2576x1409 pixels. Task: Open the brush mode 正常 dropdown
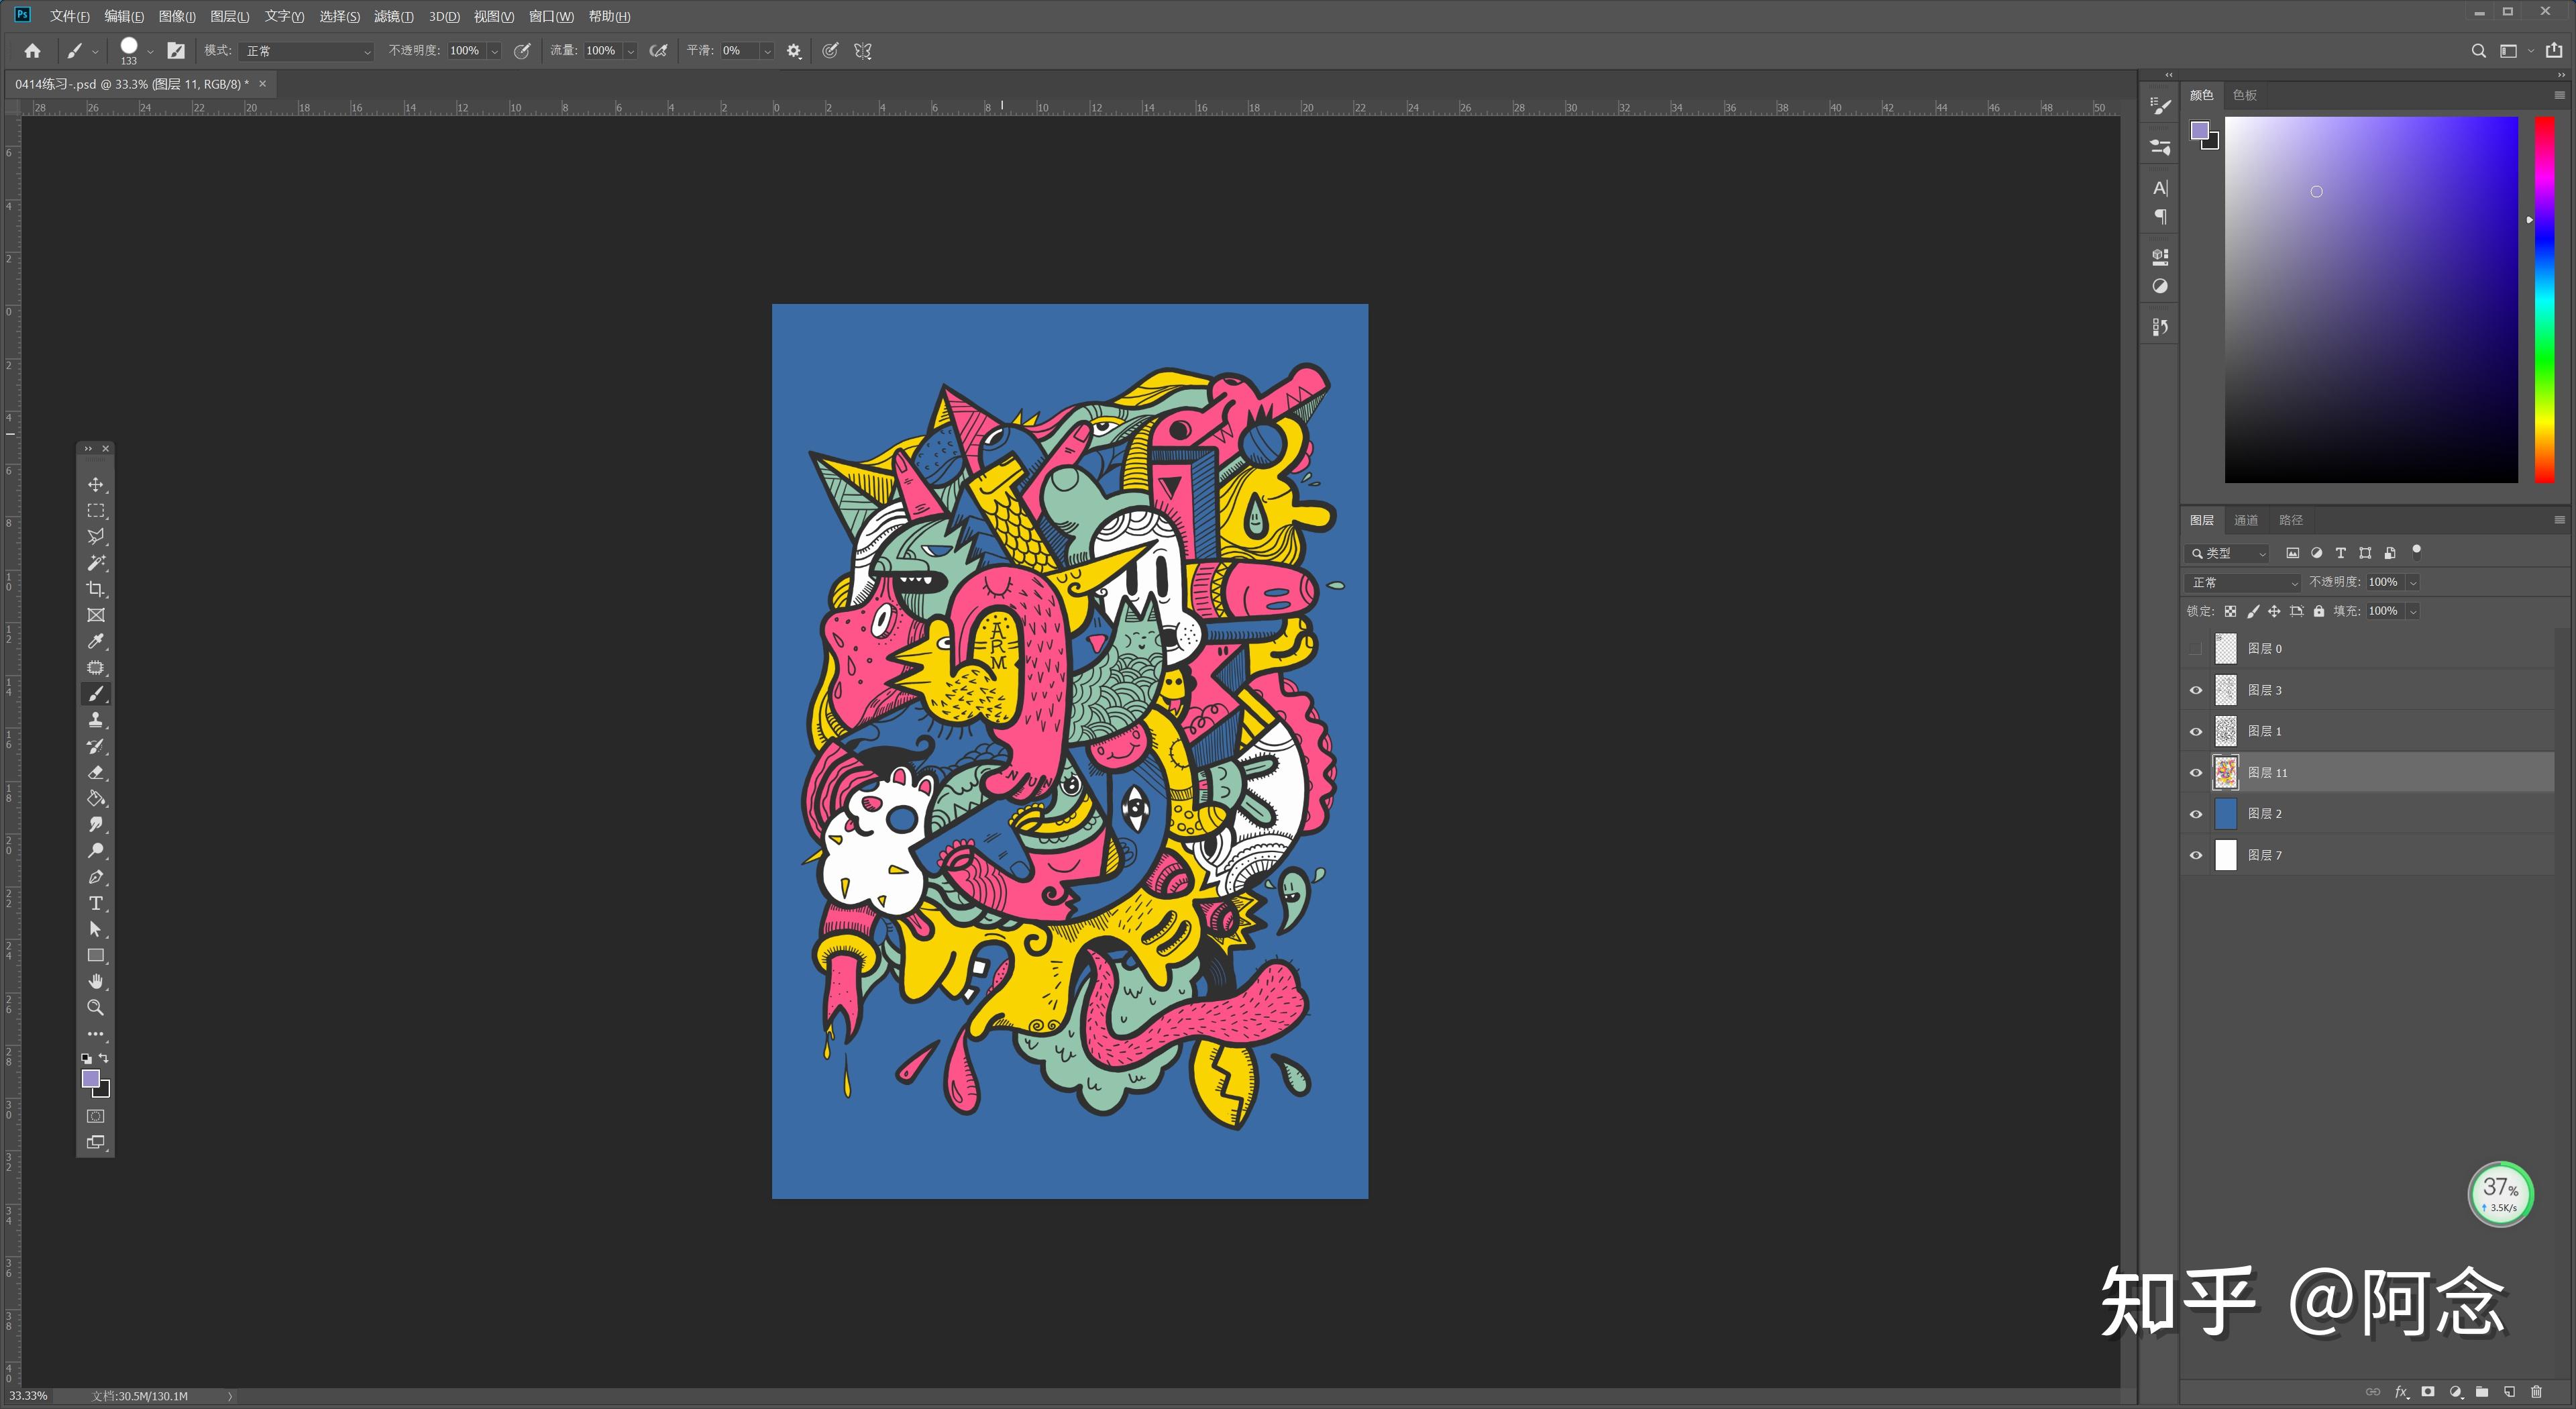(x=306, y=51)
